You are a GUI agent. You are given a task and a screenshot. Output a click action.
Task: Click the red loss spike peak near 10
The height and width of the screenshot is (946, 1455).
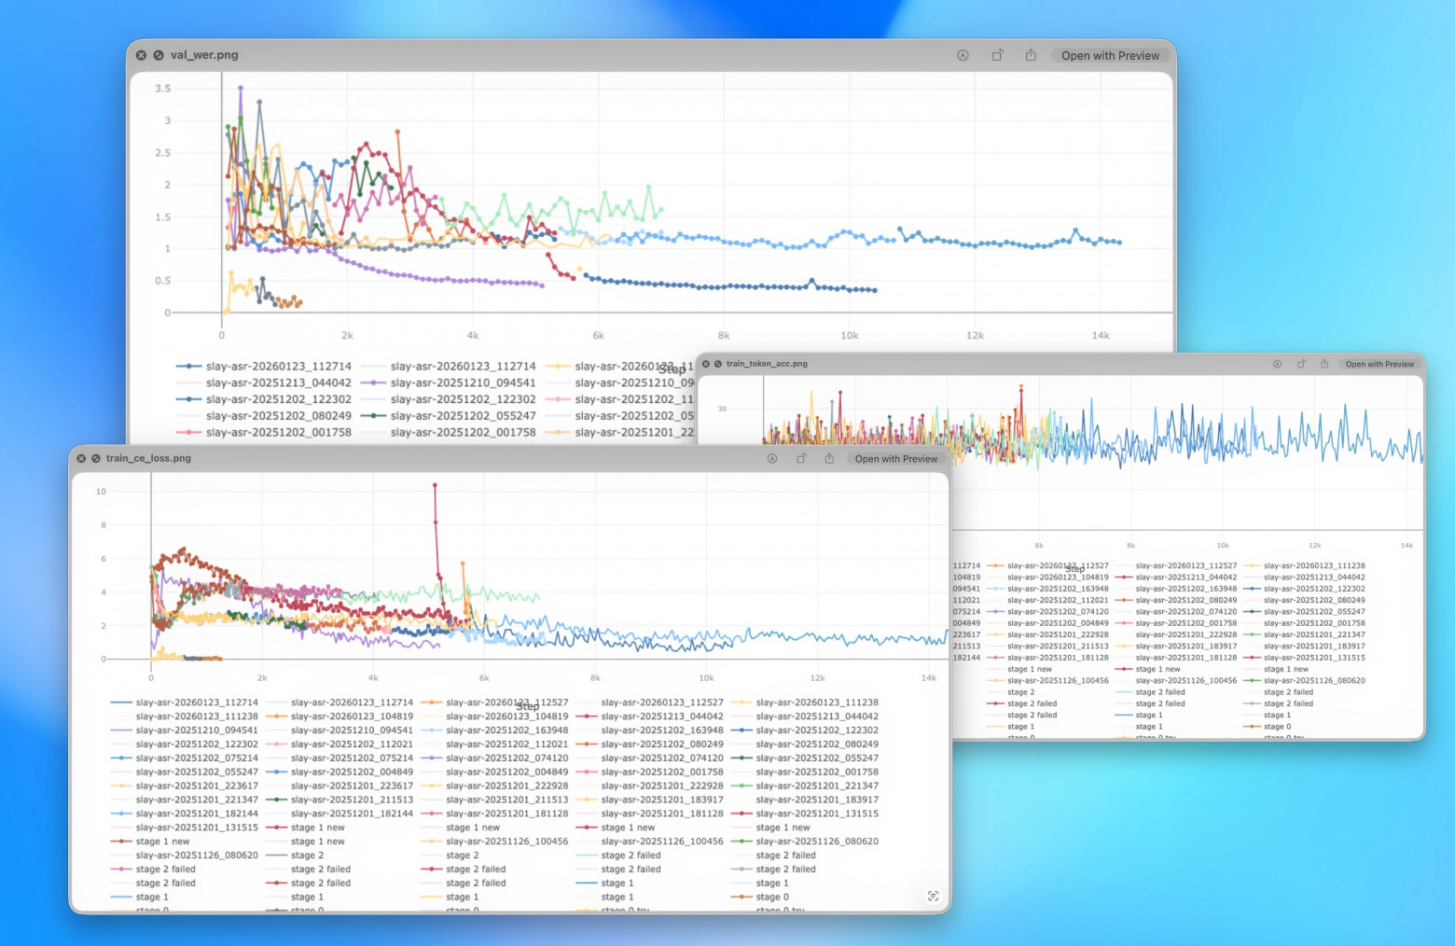point(435,485)
